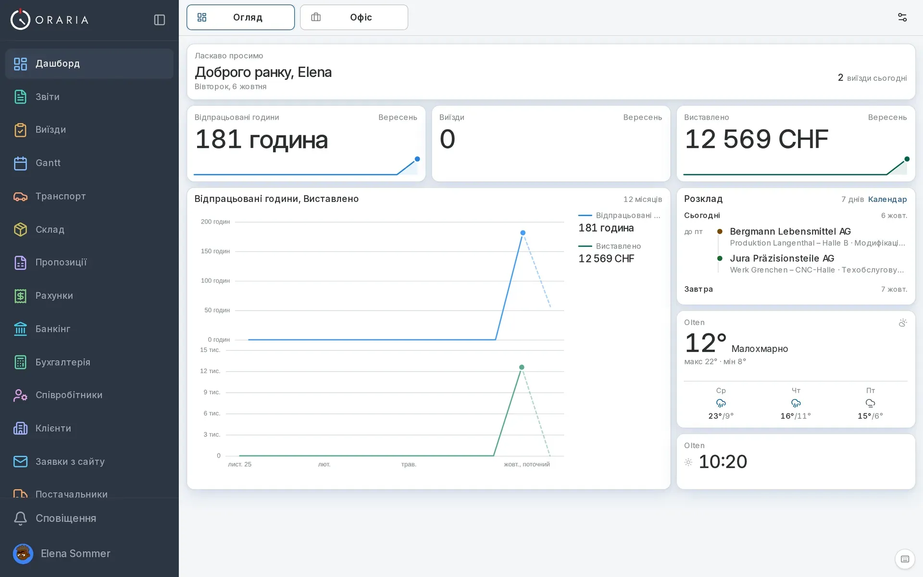Open the 181 година worked hours card

point(306,144)
